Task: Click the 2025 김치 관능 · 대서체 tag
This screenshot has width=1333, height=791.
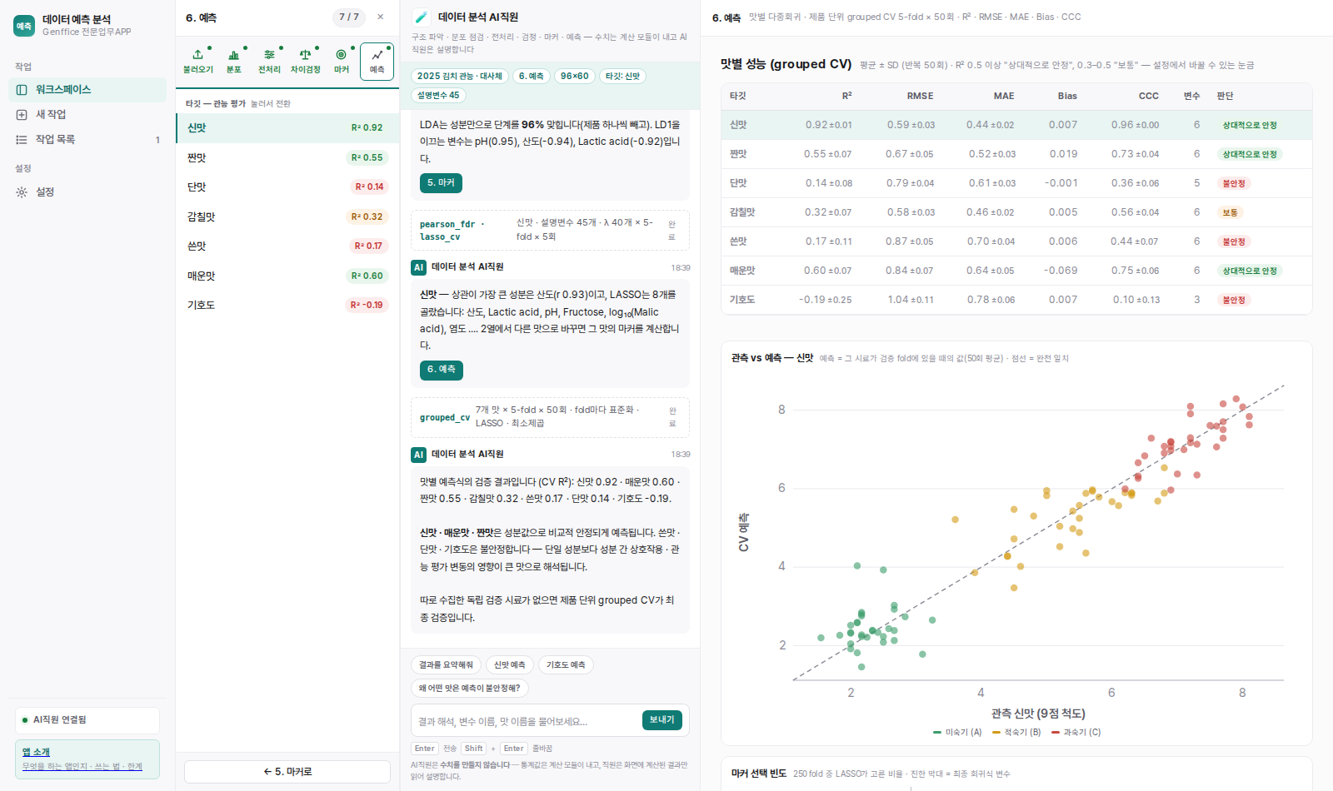Action: 460,76
